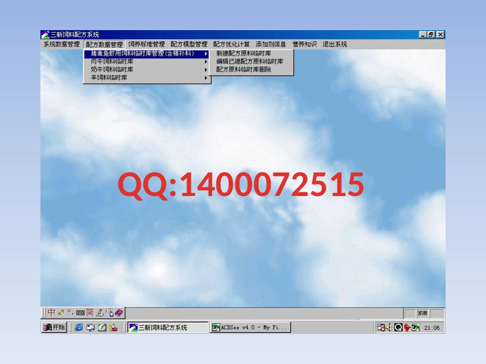The width and height of the screenshot is (486, 364).
Task: Click the application icon in title bar
Action: click(x=45, y=35)
